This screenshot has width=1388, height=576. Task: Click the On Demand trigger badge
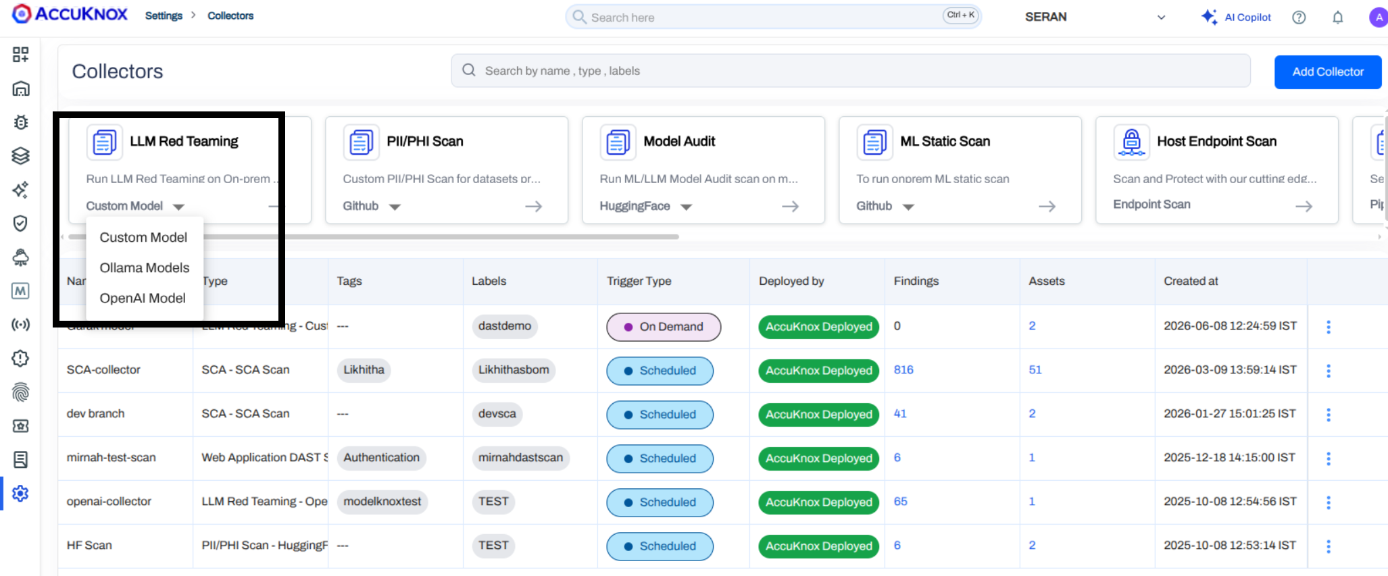[664, 327]
